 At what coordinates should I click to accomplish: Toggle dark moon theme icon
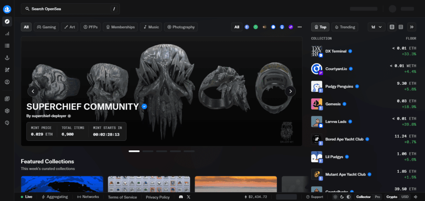click(342, 197)
